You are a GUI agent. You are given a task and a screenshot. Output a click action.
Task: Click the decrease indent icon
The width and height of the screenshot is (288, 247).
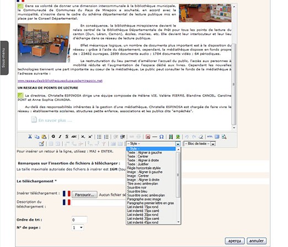coord(115,137)
